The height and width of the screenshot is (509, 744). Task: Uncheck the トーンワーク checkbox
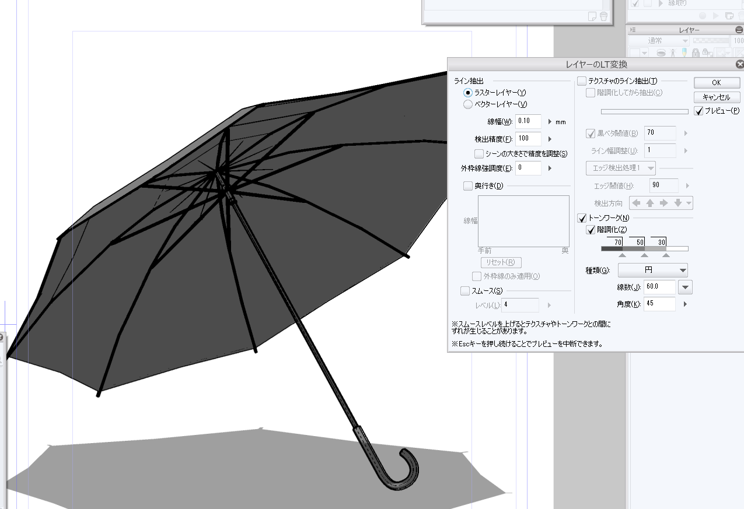(x=582, y=218)
